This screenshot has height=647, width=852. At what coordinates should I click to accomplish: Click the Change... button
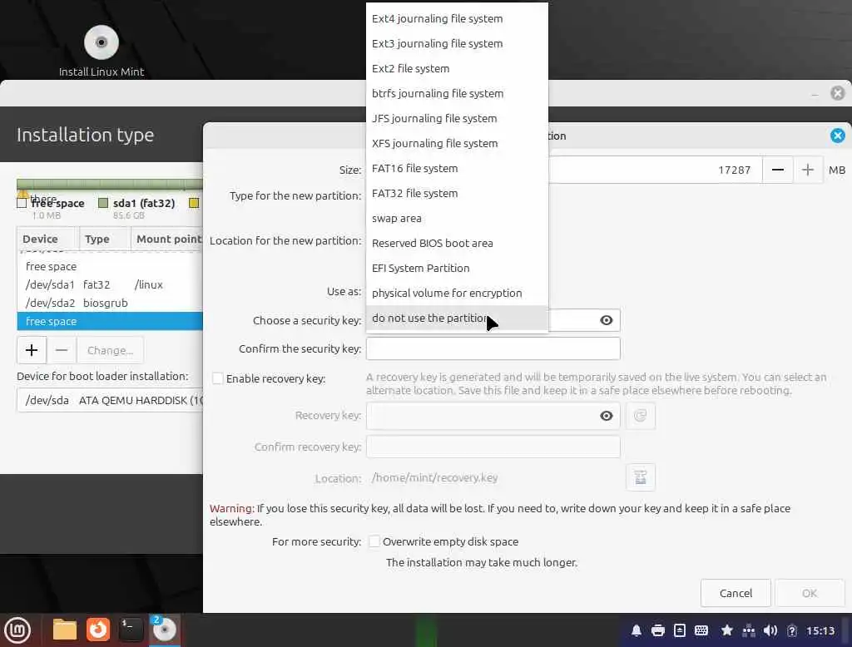tap(111, 350)
